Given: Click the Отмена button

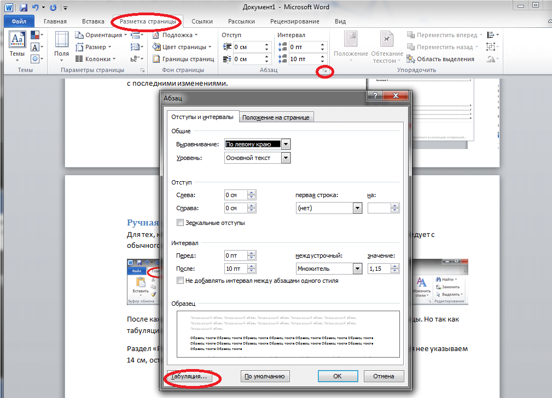Looking at the screenshot, I should click(384, 376).
